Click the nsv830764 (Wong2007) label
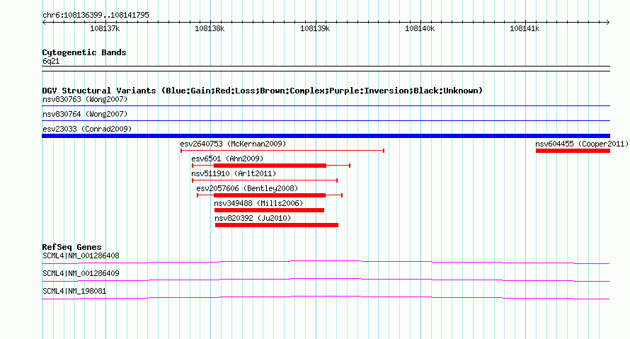This screenshot has height=339, width=630. pos(85,114)
